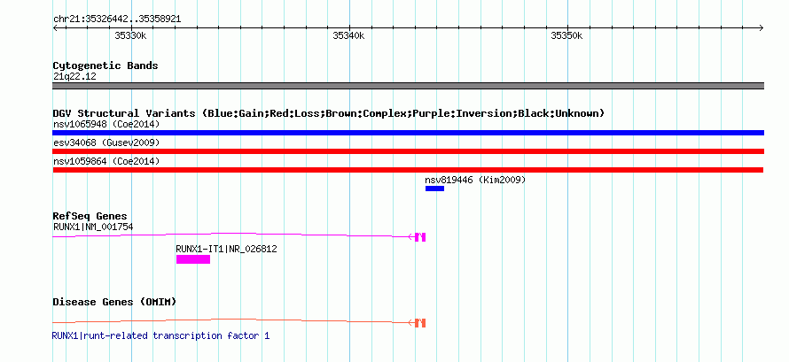Click the nsv1065948 (Coe2014) label

(106, 124)
